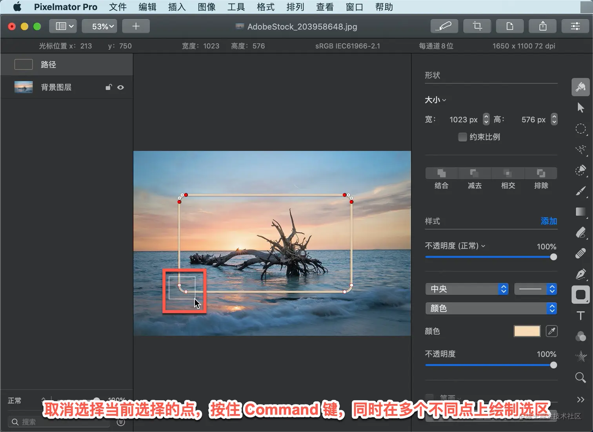Screen dimensions: 593x432
Task: Open the Apple menu
Action: pos(17,7)
